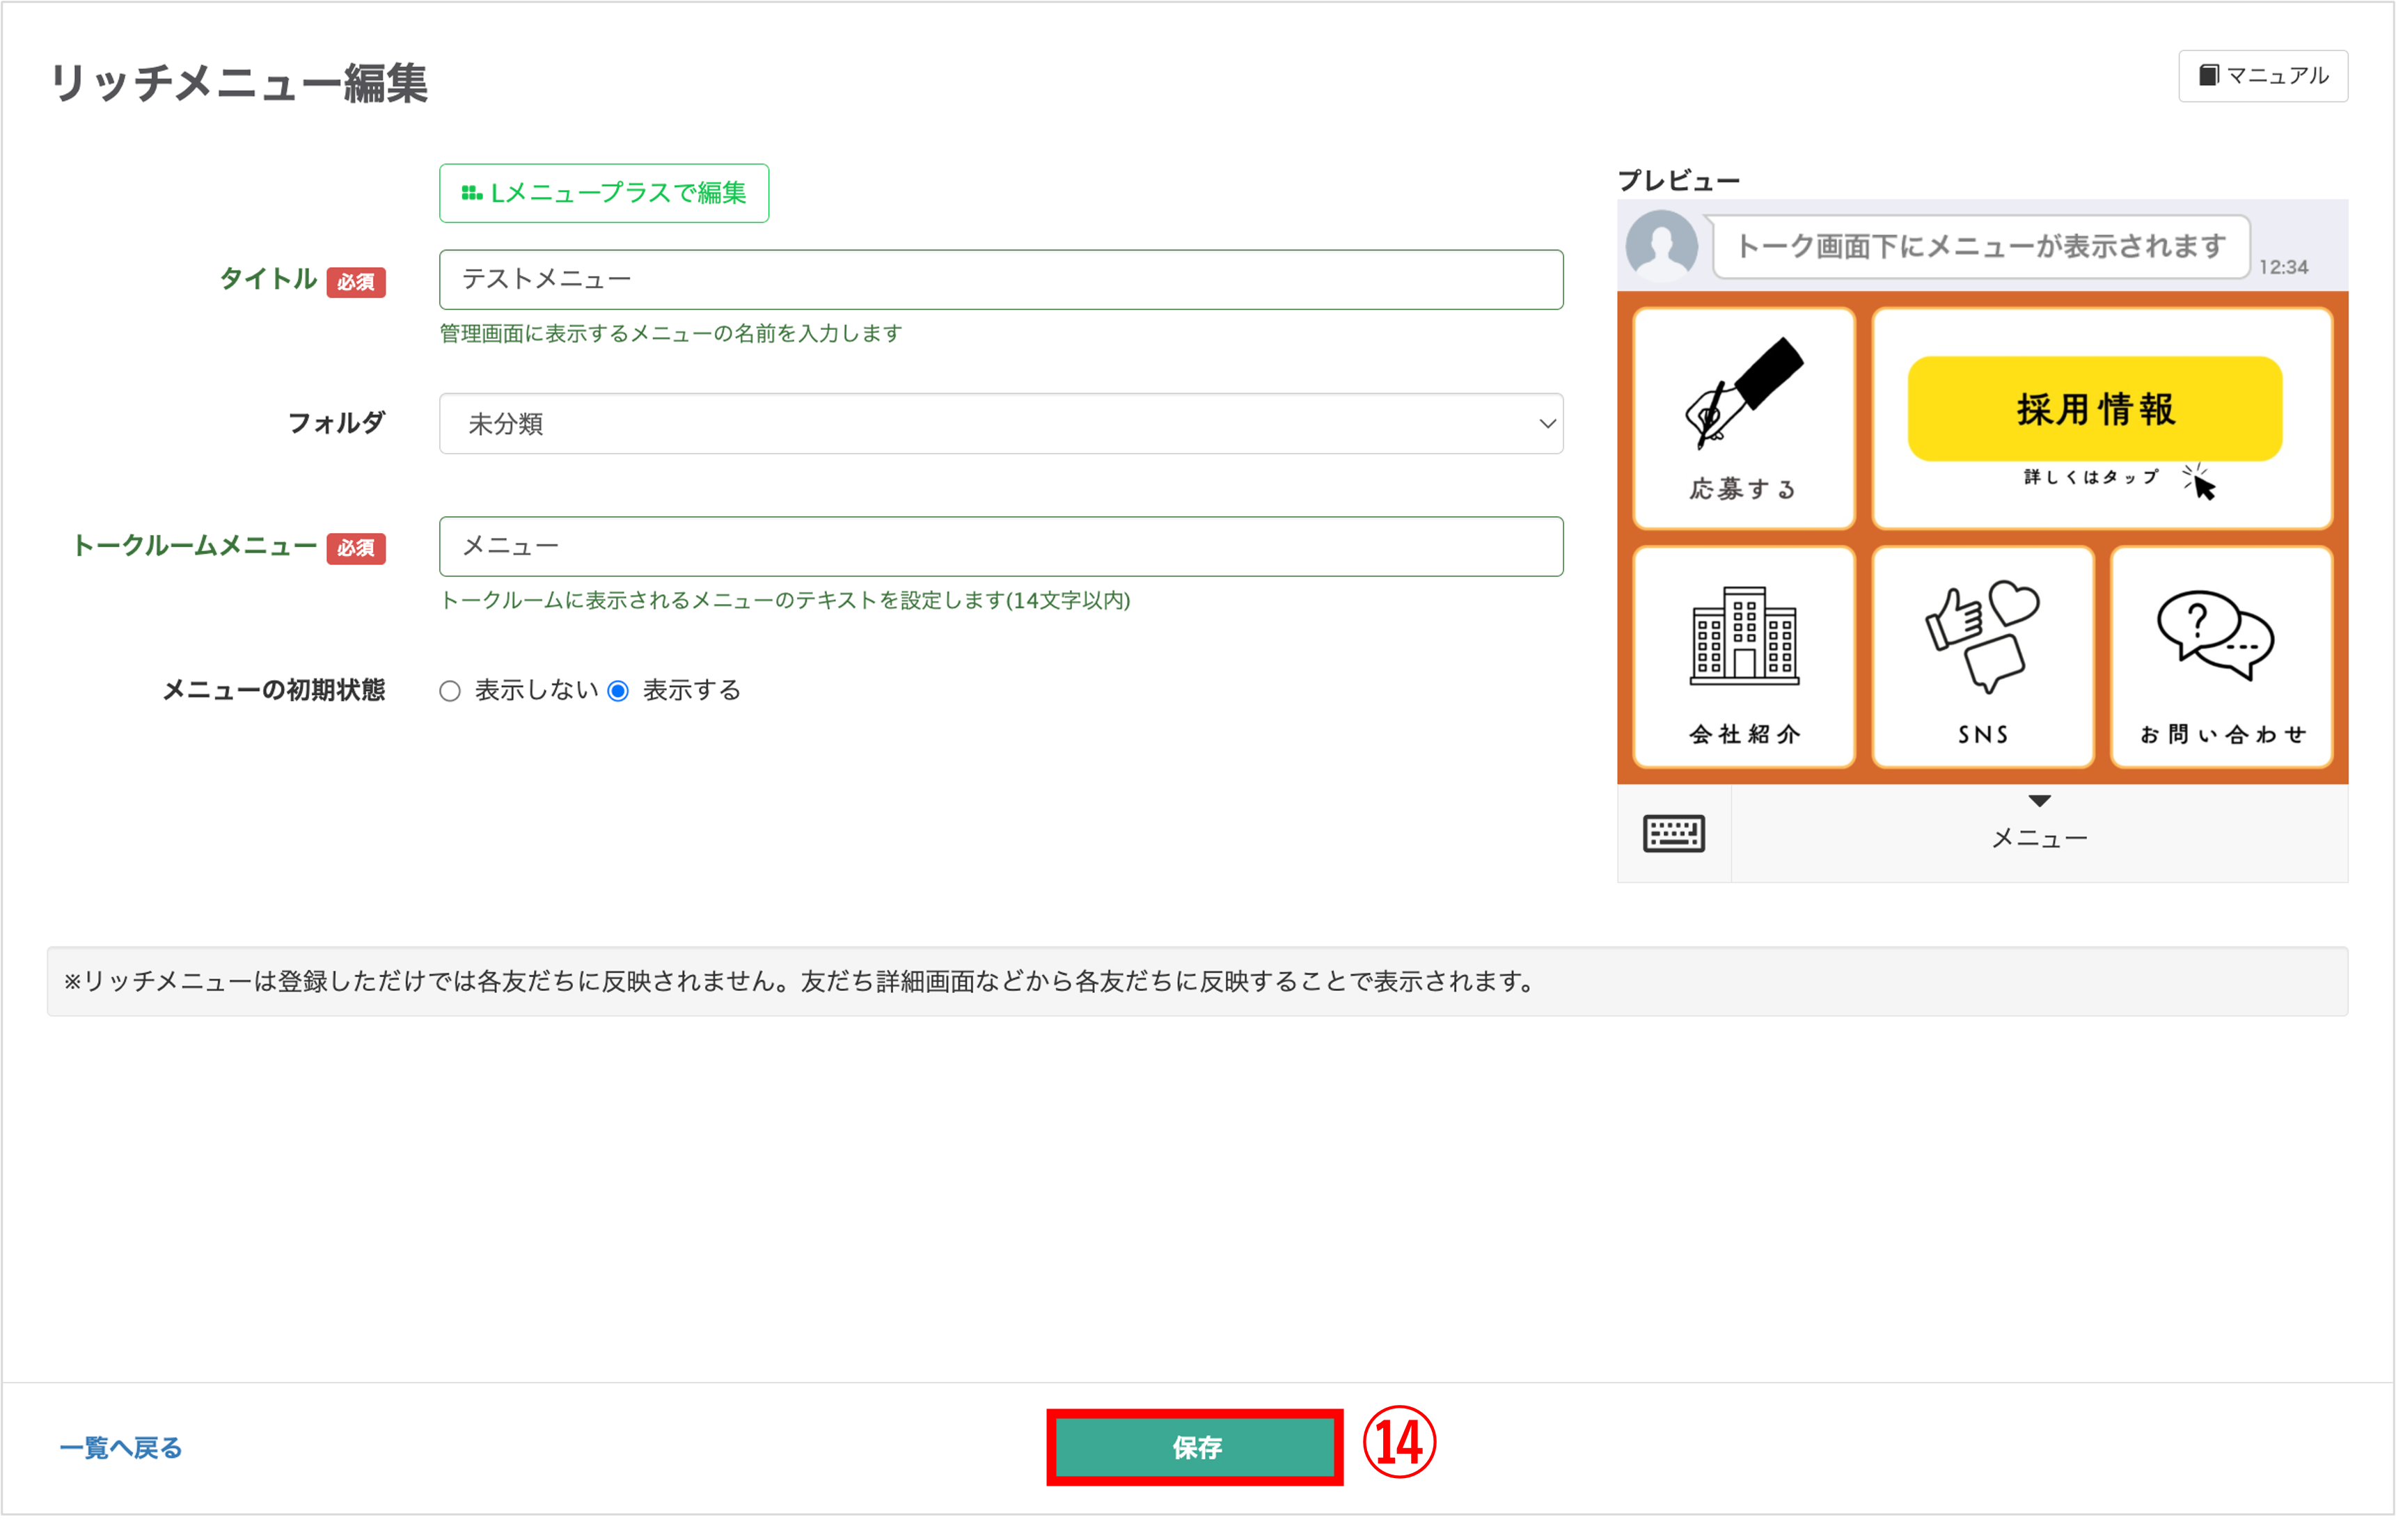Click the トークルームメニュー text field
The image size is (2396, 1540).
click(1000, 546)
